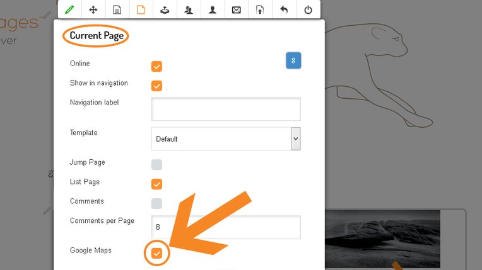Enable the Jump Page checkbox
Image resolution: width=482 pixels, height=270 pixels.
tap(157, 165)
